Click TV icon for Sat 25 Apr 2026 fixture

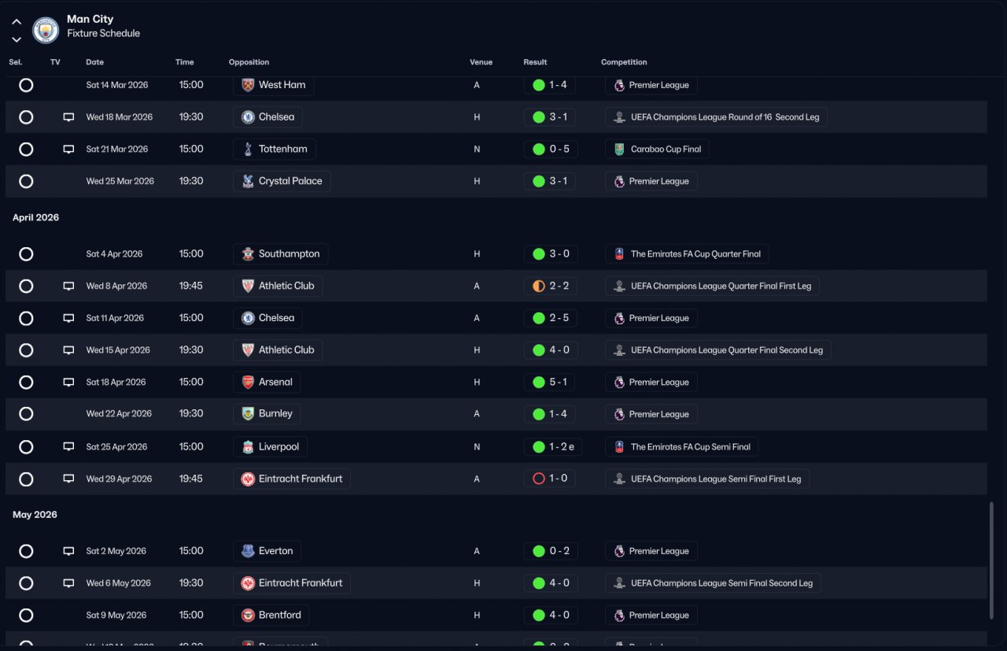(x=68, y=447)
